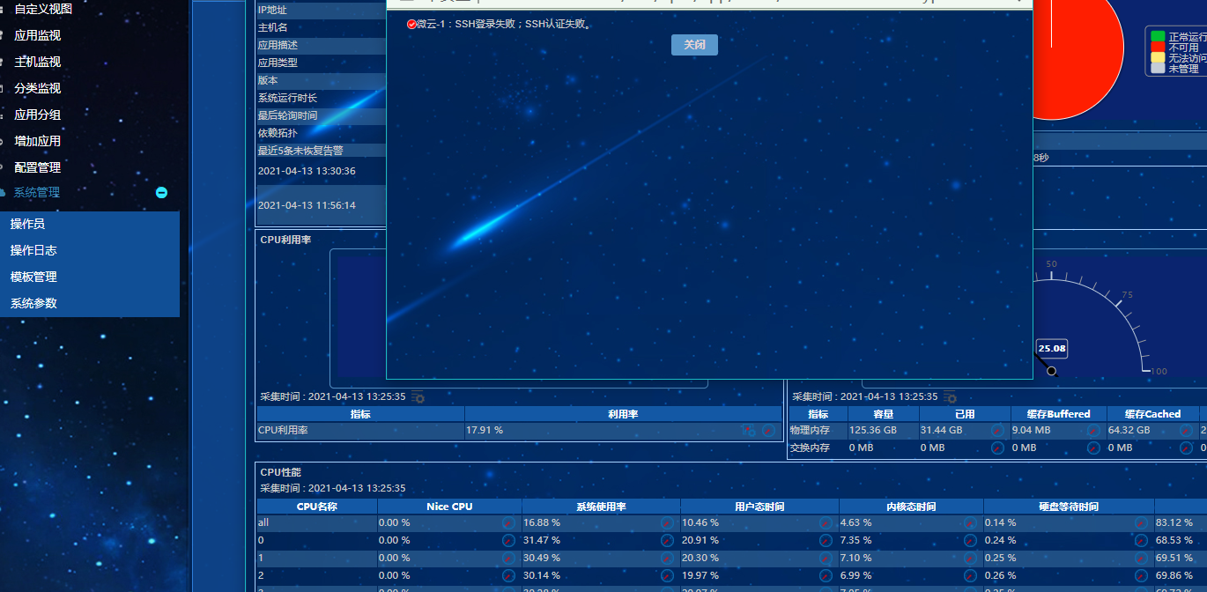Close the SSH login failed dialog
The height and width of the screenshot is (592, 1207).
click(694, 45)
